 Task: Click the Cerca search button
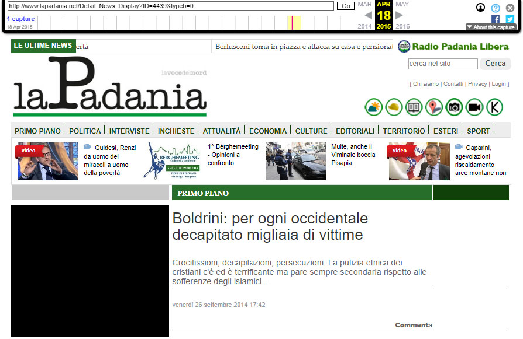click(x=496, y=64)
